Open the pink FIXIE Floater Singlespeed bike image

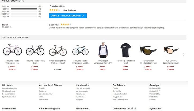pyautogui.click(x=11, y=50)
